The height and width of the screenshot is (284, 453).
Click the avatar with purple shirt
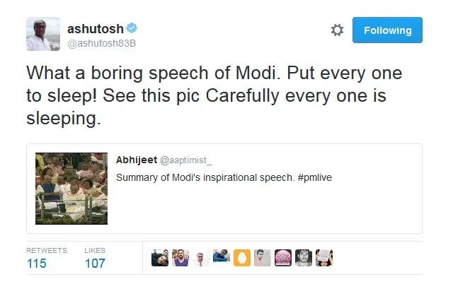tap(180, 258)
